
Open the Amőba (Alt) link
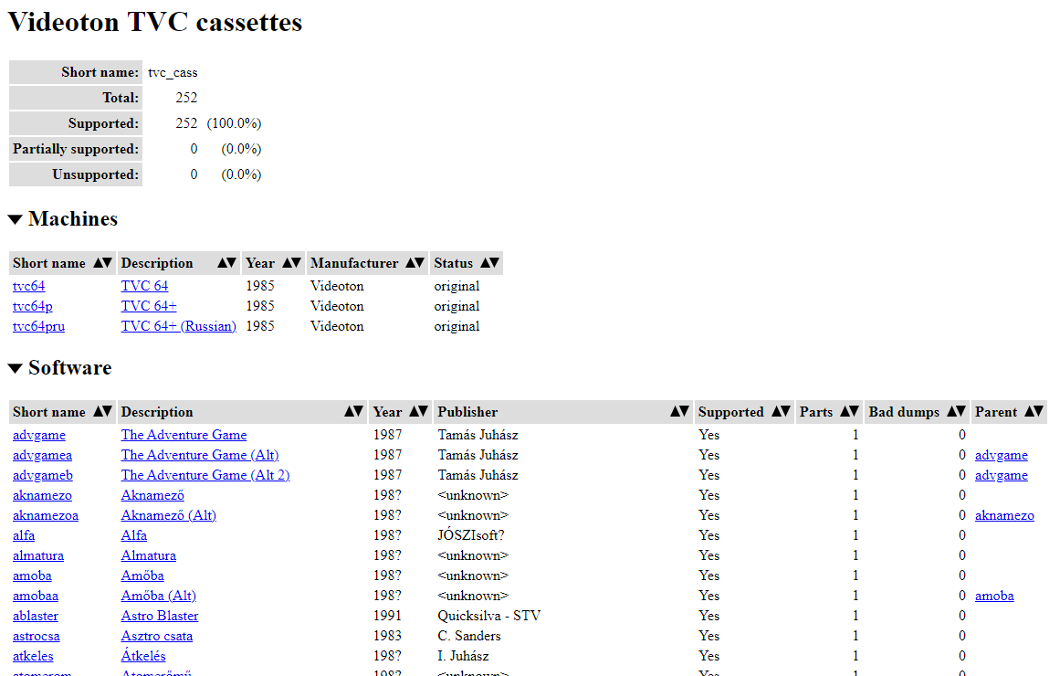click(x=159, y=597)
